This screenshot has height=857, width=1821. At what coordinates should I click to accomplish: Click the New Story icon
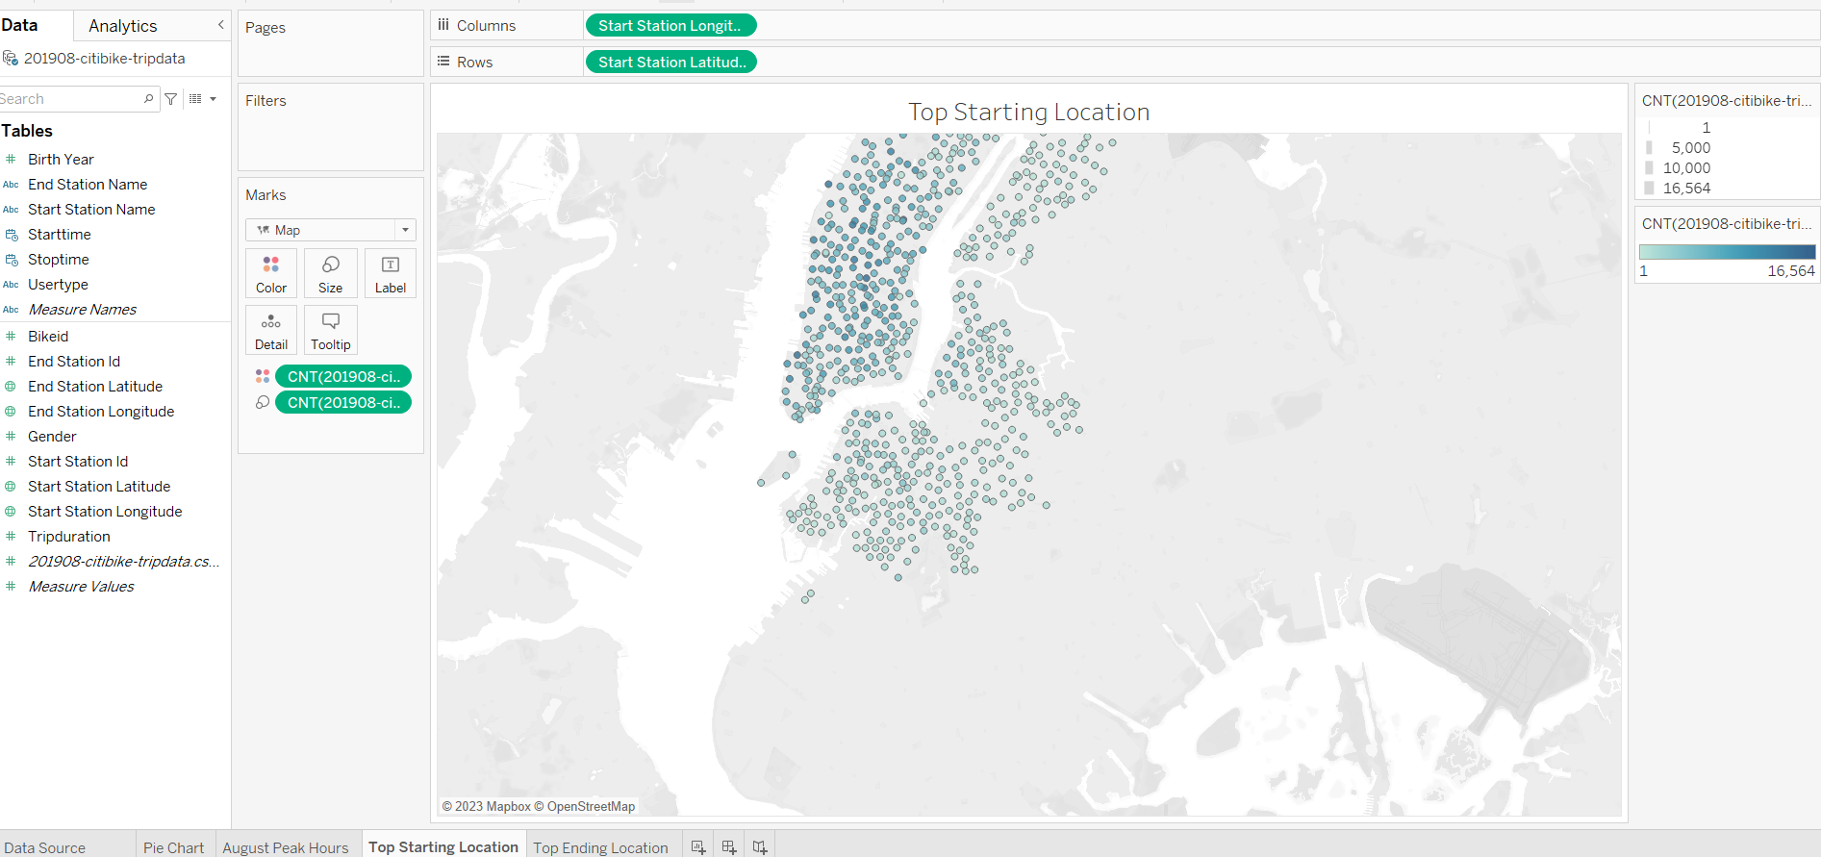760,847
